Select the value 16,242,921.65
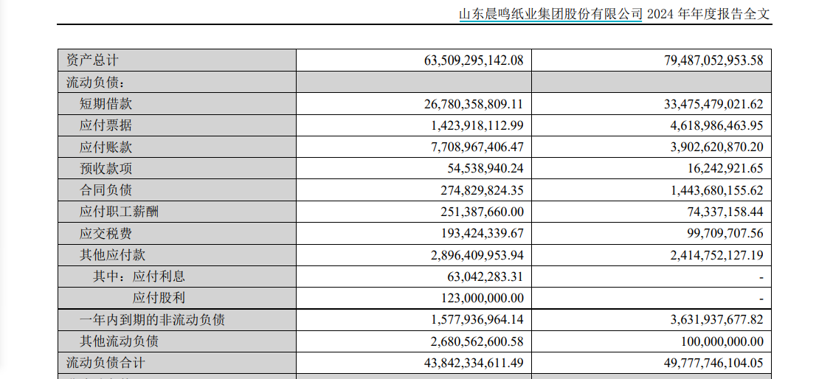The image size is (833, 379). [724, 169]
